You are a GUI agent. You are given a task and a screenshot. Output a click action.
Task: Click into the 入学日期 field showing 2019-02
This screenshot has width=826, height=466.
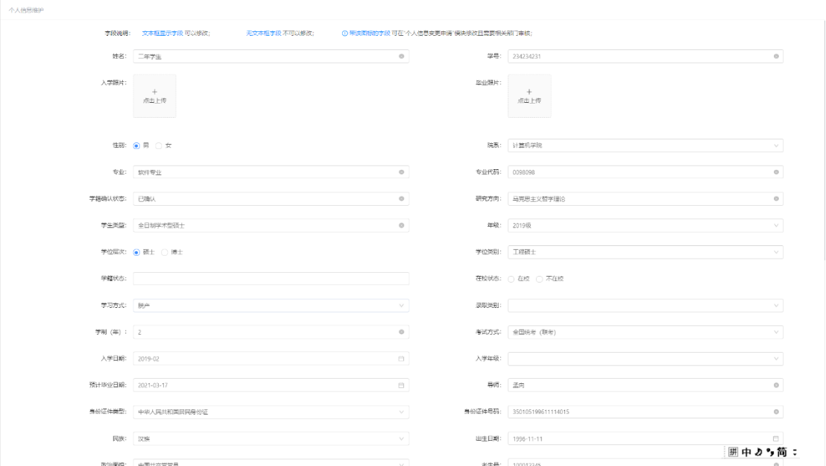pos(271,359)
